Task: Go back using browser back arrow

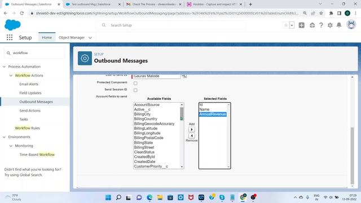Action: (x=6, y=14)
